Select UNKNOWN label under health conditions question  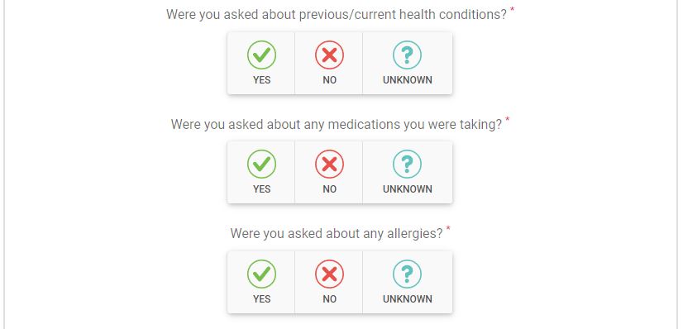click(x=408, y=80)
